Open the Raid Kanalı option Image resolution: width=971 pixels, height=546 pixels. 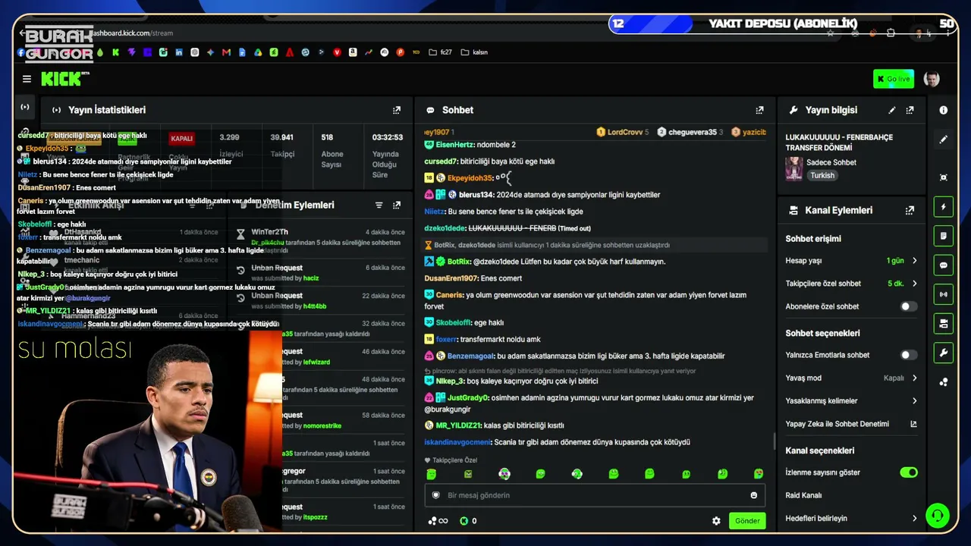pyautogui.click(x=804, y=496)
